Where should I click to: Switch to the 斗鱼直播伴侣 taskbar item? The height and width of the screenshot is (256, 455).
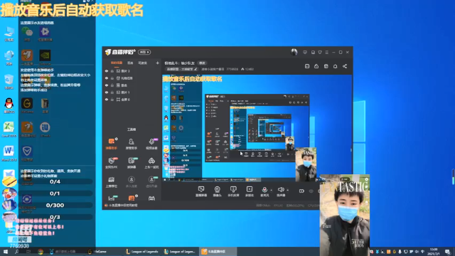218,251
